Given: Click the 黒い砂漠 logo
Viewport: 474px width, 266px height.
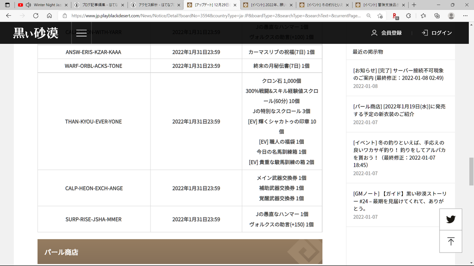Looking at the screenshot, I should [x=36, y=33].
